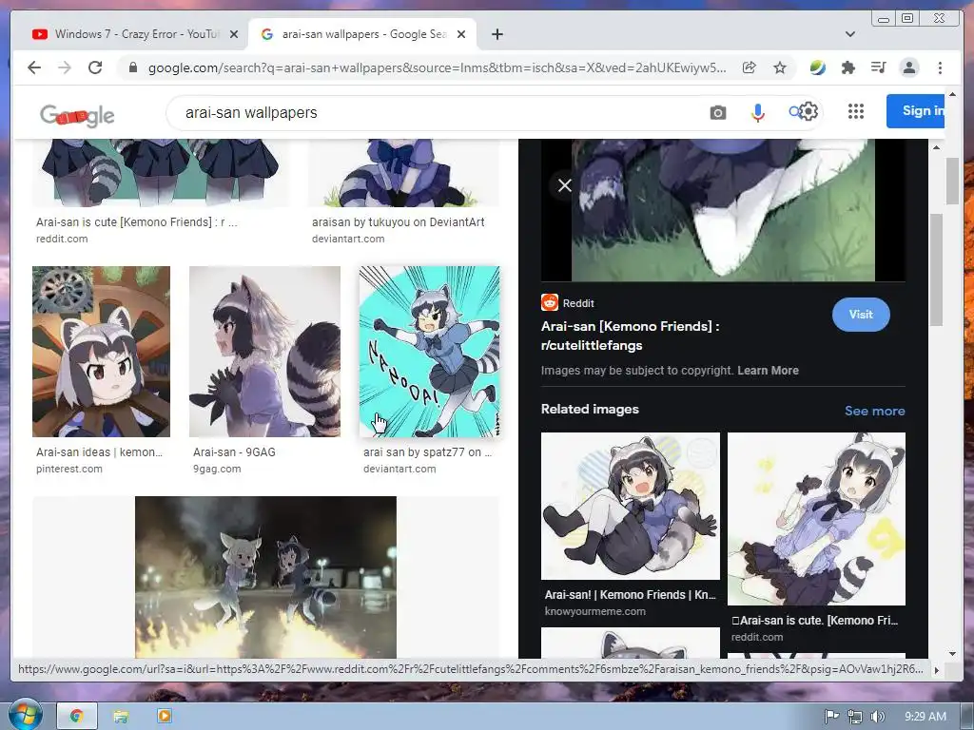Visit the Reddit source page

point(861,315)
